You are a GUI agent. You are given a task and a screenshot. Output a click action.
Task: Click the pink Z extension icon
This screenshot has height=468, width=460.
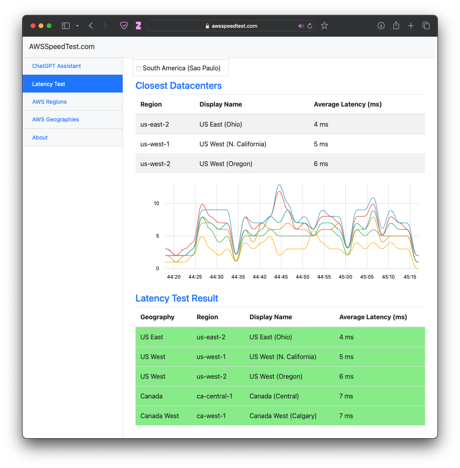point(138,26)
